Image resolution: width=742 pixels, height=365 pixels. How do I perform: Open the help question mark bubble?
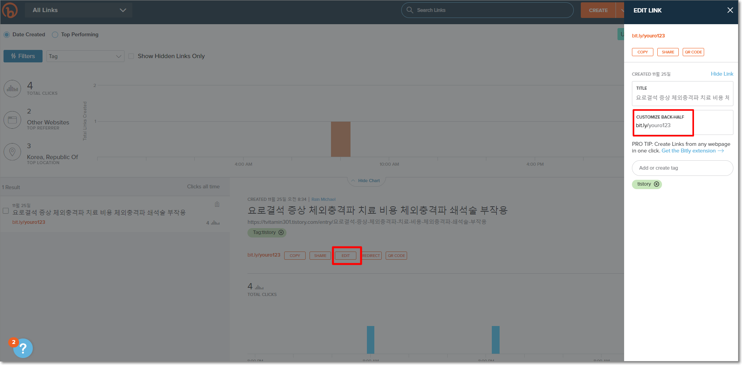[x=23, y=348]
